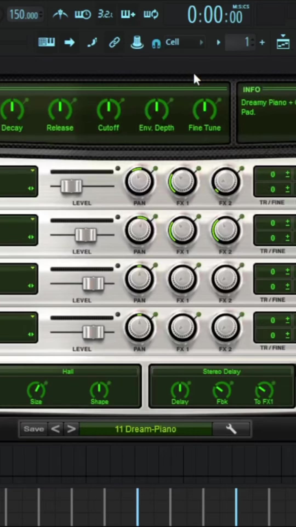Image resolution: width=296 pixels, height=527 pixels.
Task: Click first layer FX 2 knob
Action: [x=226, y=182]
